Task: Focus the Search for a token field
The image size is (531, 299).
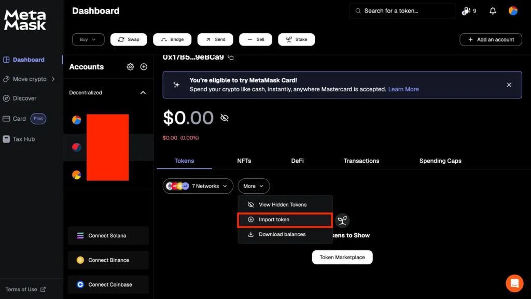Action: pyautogui.click(x=402, y=11)
